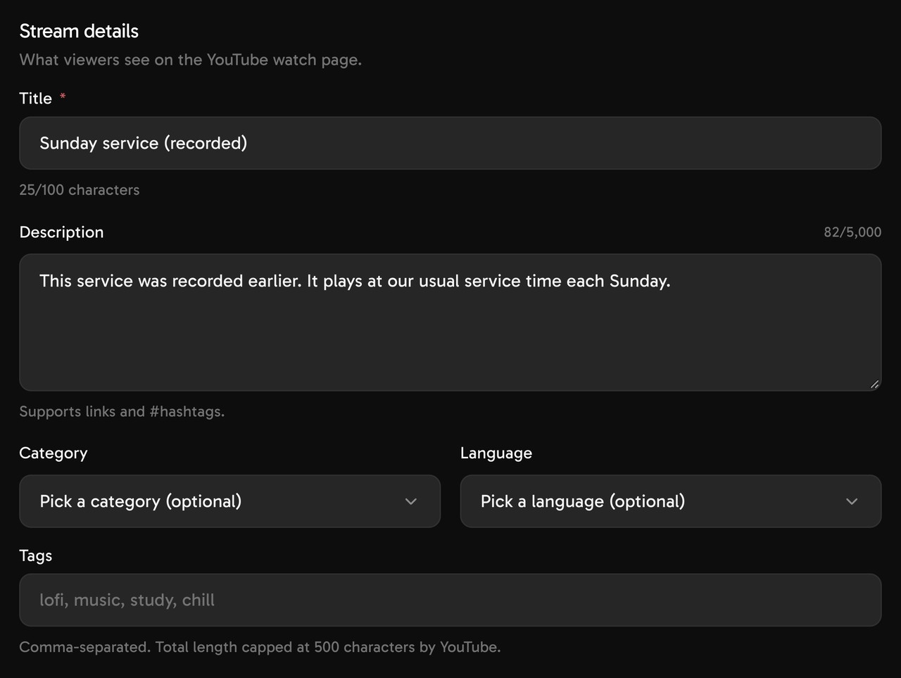The image size is (901, 678).
Task: Click the comma-separated tags hint text
Action: [260, 647]
